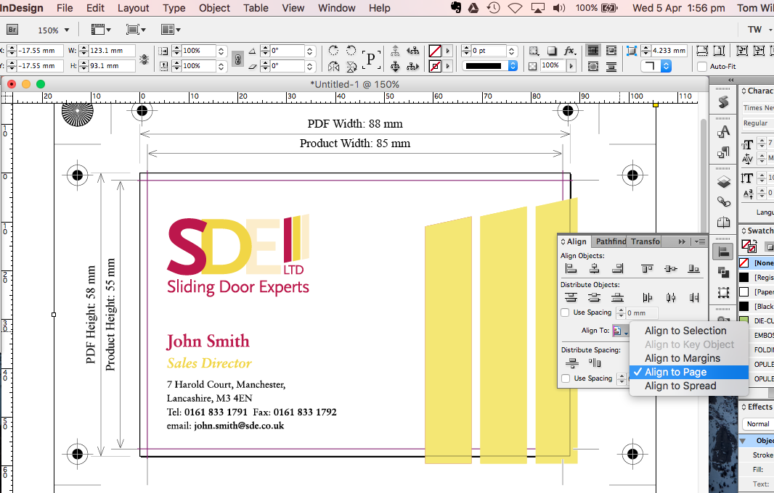
Task: Click the Align Left Edges icon
Action: 571,268
